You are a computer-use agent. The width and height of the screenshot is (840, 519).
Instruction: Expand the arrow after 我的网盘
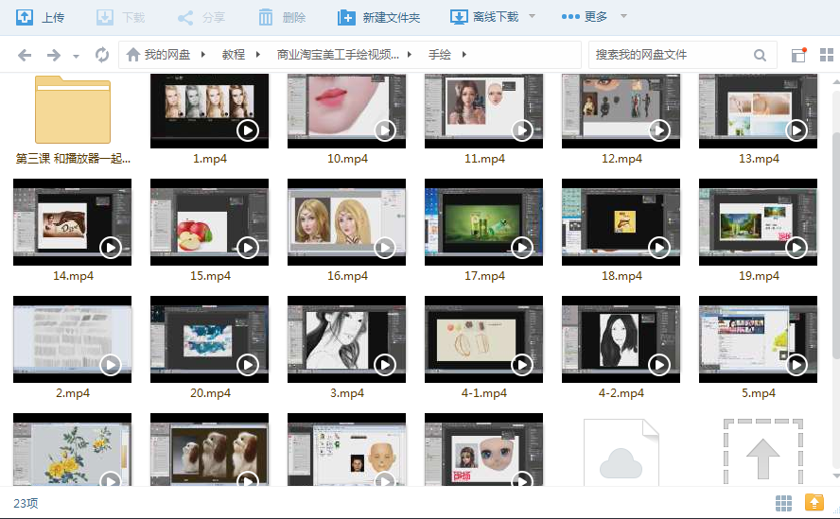tap(203, 54)
